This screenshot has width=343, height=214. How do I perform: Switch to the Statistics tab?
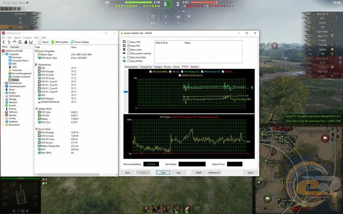pyautogui.click(x=195, y=67)
